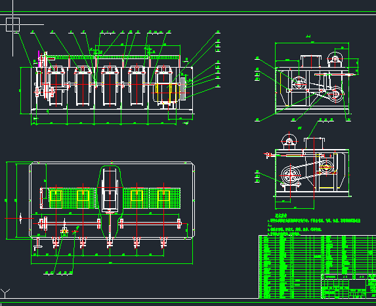Select the empty white box in the title block
376x306 pixels.
click(x=357, y=284)
